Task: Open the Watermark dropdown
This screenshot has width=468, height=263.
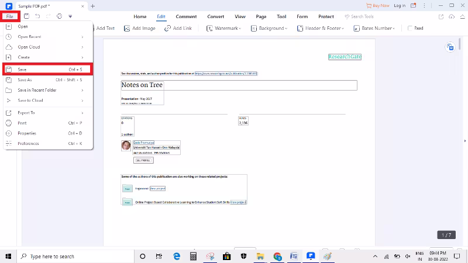Action: pyautogui.click(x=224, y=28)
